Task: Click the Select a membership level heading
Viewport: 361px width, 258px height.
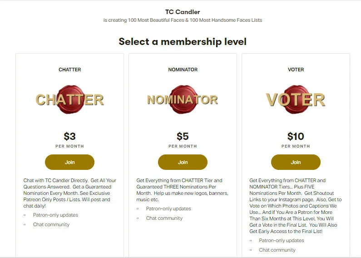Action: [183, 42]
